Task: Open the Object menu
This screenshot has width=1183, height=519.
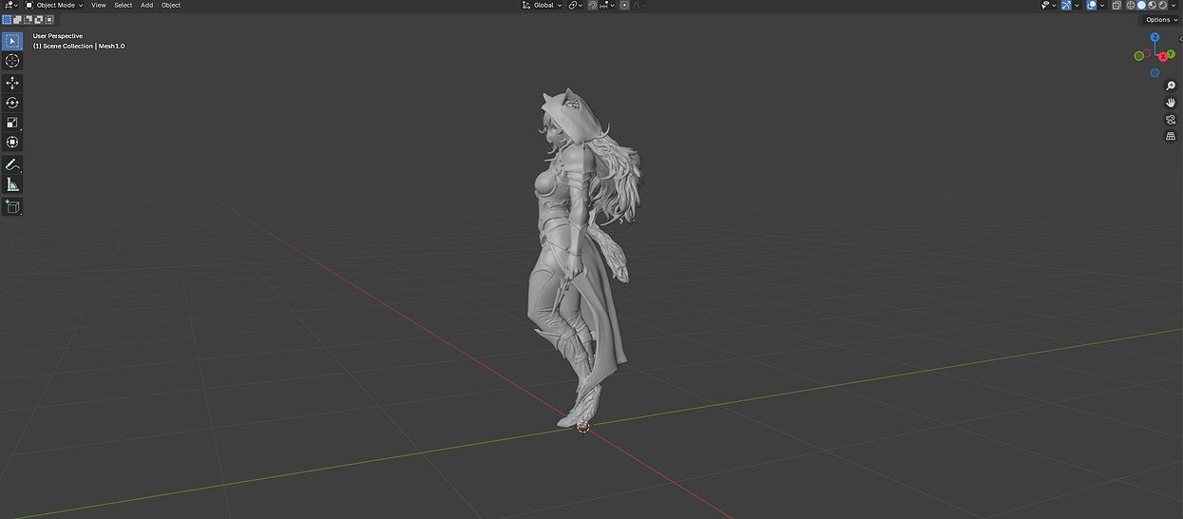Action: pyautogui.click(x=171, y=5)
